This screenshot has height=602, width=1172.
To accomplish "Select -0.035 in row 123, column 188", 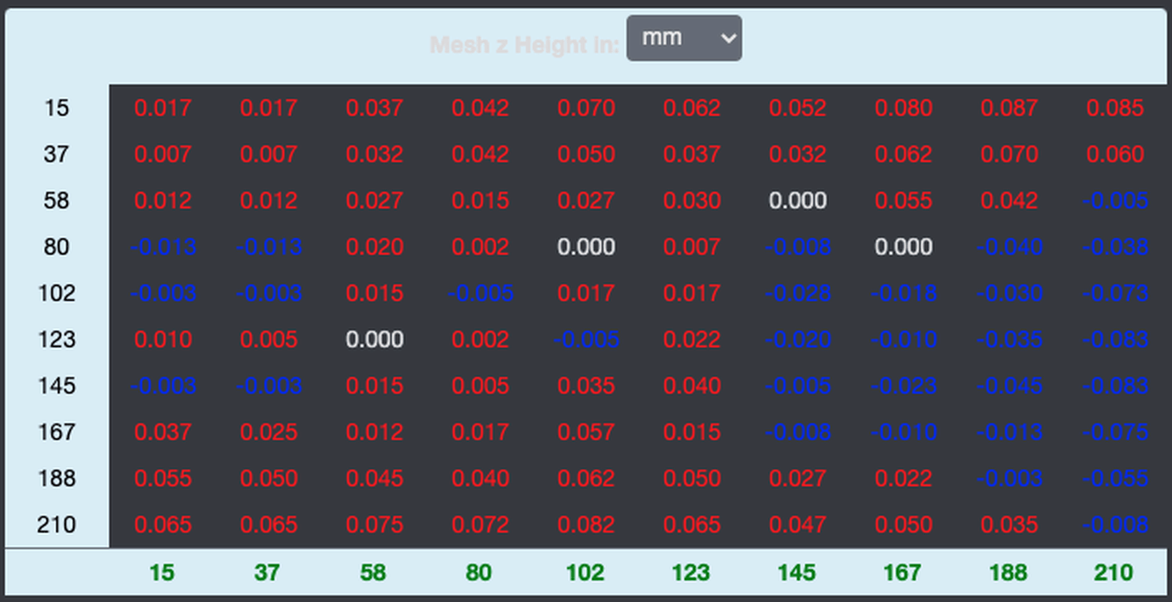I will pos(1009,340).
